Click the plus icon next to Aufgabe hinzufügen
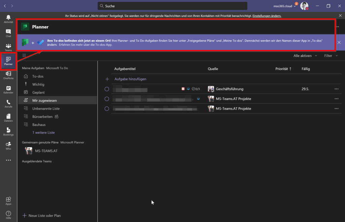345x222 pixels. pyautogui.click(x=107, y=79)
